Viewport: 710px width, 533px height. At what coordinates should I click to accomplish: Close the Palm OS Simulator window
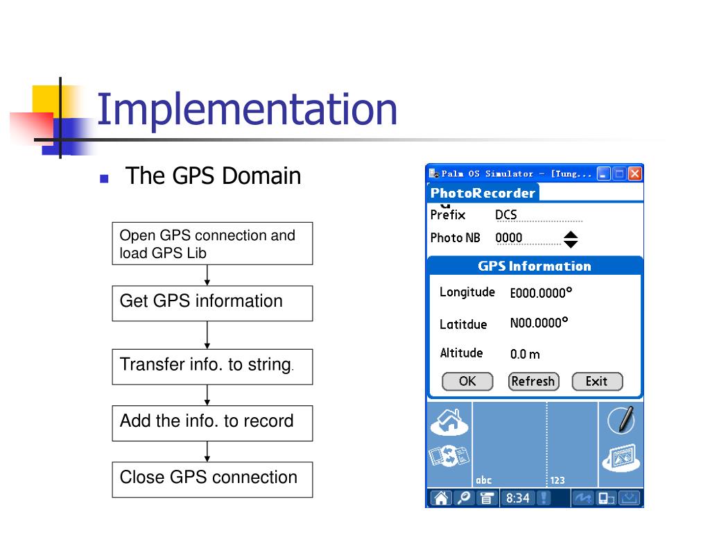pyautogui.click(x=635, y=174)
